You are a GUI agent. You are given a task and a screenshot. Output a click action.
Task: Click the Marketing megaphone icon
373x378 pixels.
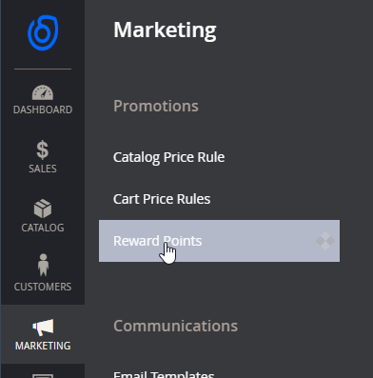[43, 328]
